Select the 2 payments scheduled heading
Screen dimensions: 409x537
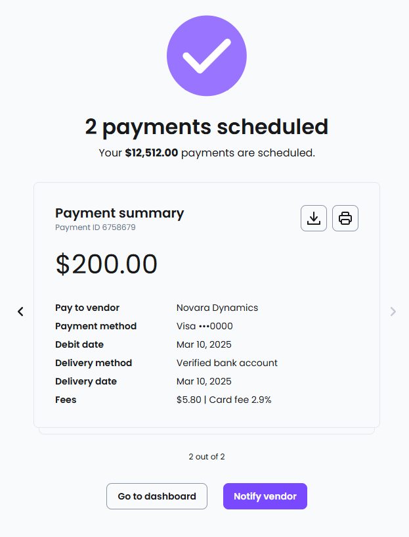tap(207, 127)
